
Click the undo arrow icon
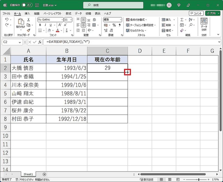click(x=7, y=20)
